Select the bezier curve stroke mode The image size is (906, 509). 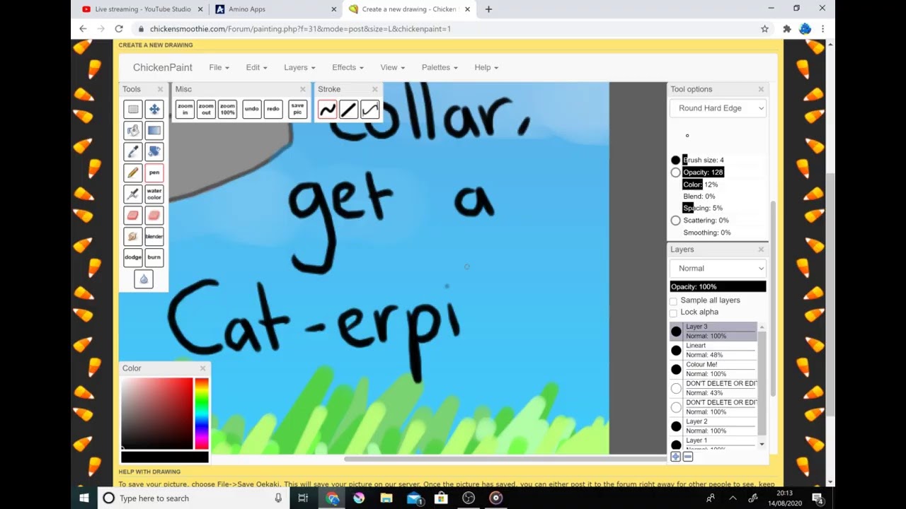click(369, 110)
